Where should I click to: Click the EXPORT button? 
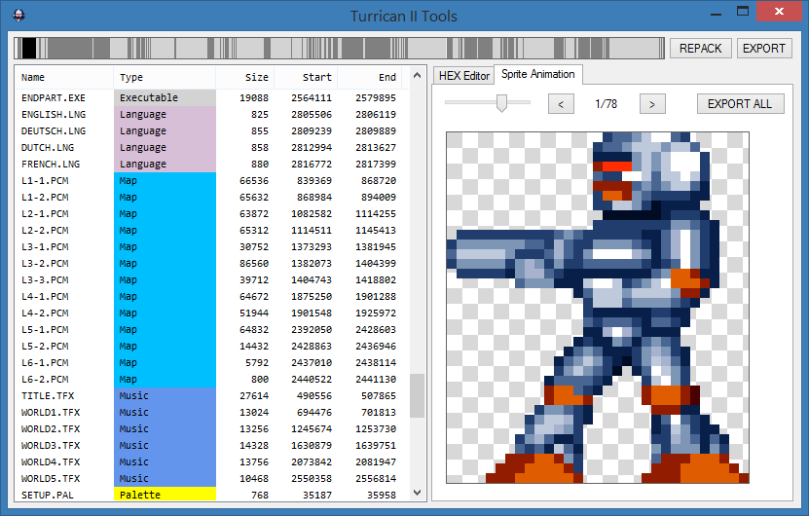pos(764,49)
